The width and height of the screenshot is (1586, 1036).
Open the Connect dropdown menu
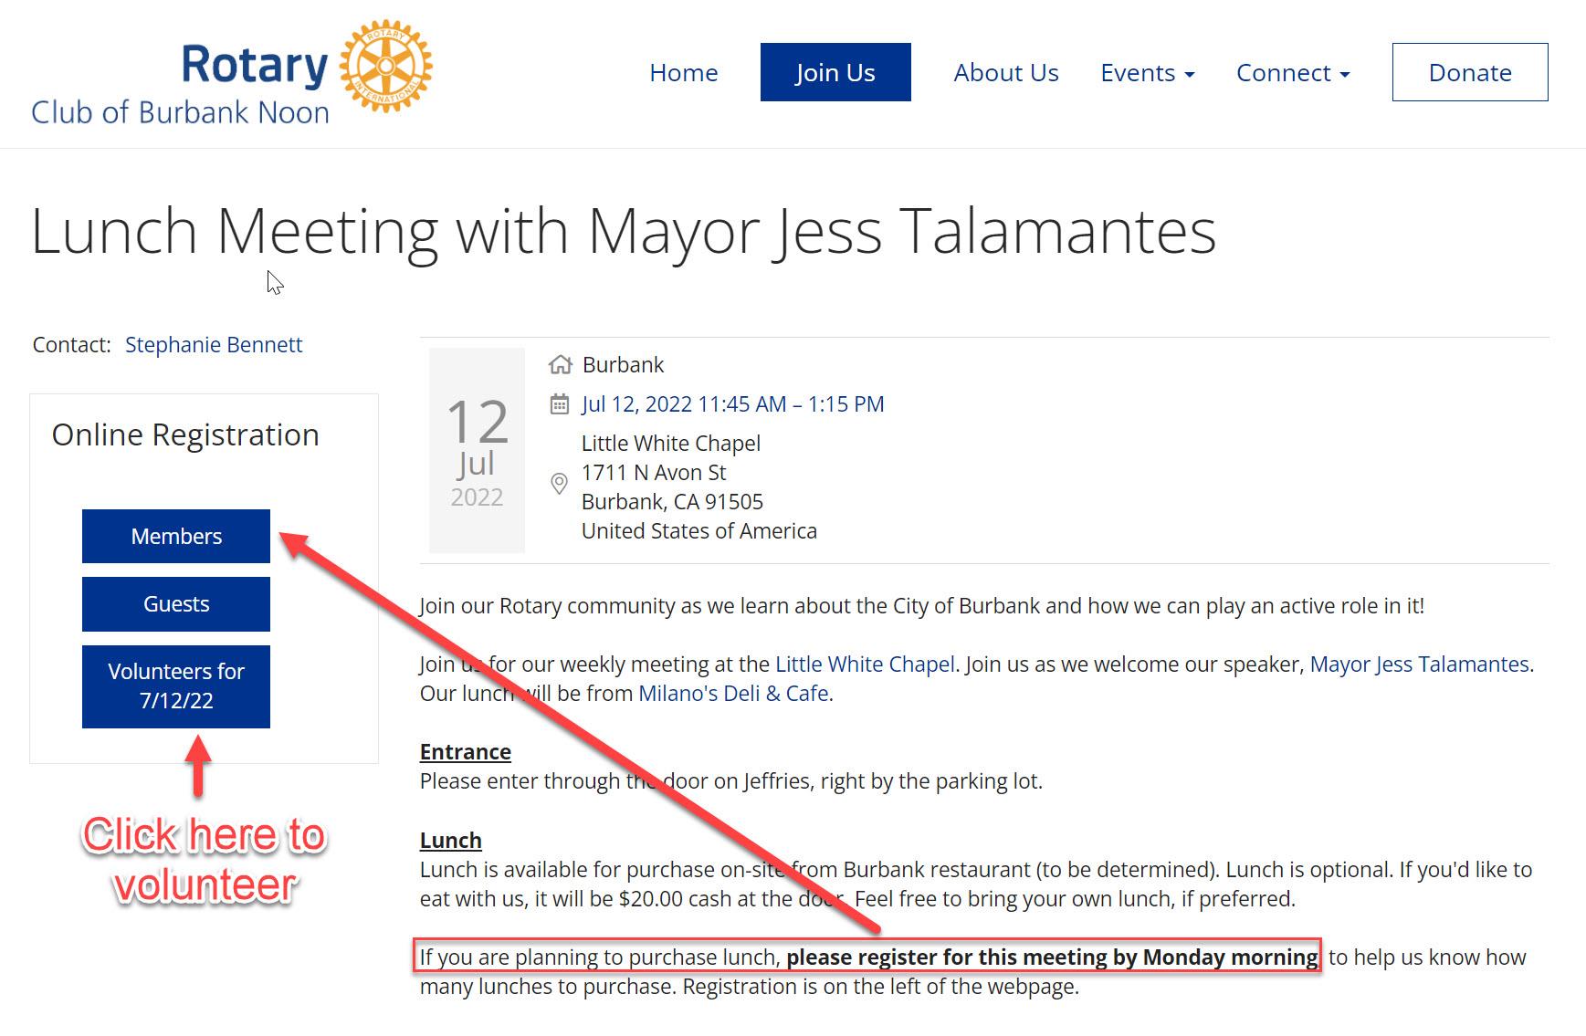point(1292,73)
